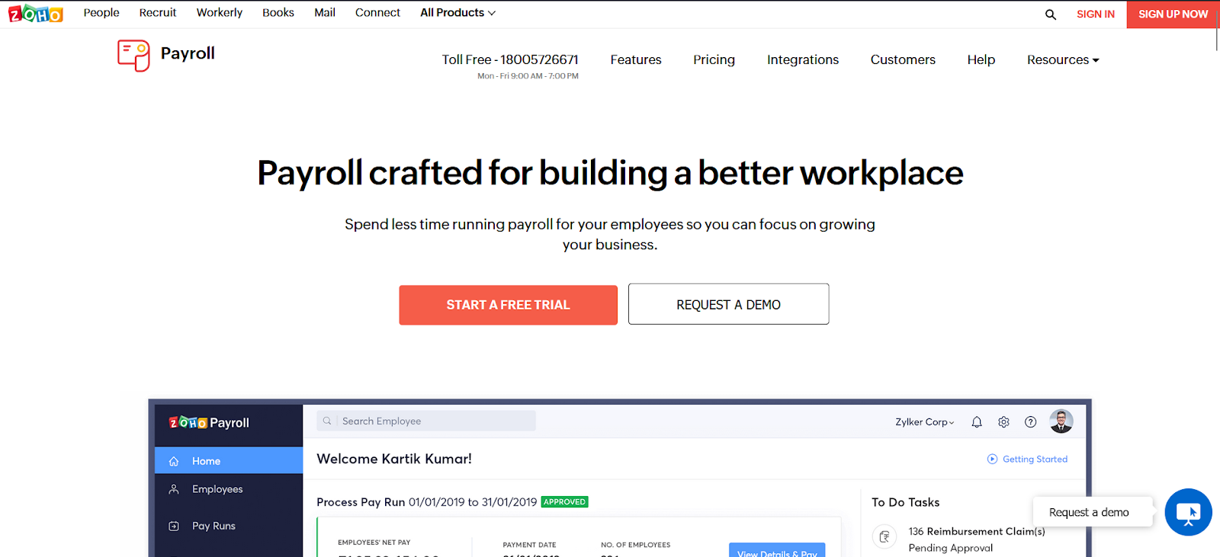The height and width of the screenshot is (557, 1220).
Task: Click the help question mark icon
Action: [x=1030, y=422]
